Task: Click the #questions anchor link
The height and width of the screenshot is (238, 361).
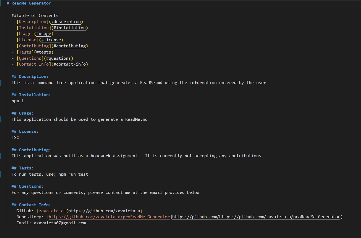Action: [58, 58]
